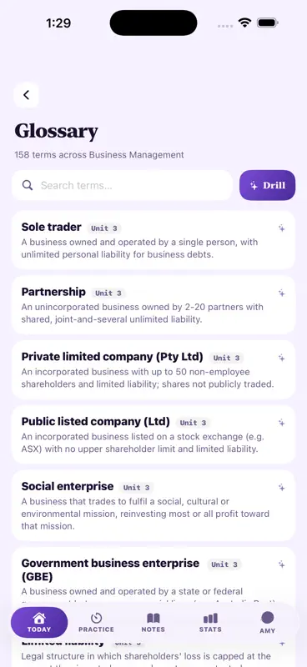Tap the sparkle icon on Partnership card
The image size is (307, 667).
click(281, 293)
